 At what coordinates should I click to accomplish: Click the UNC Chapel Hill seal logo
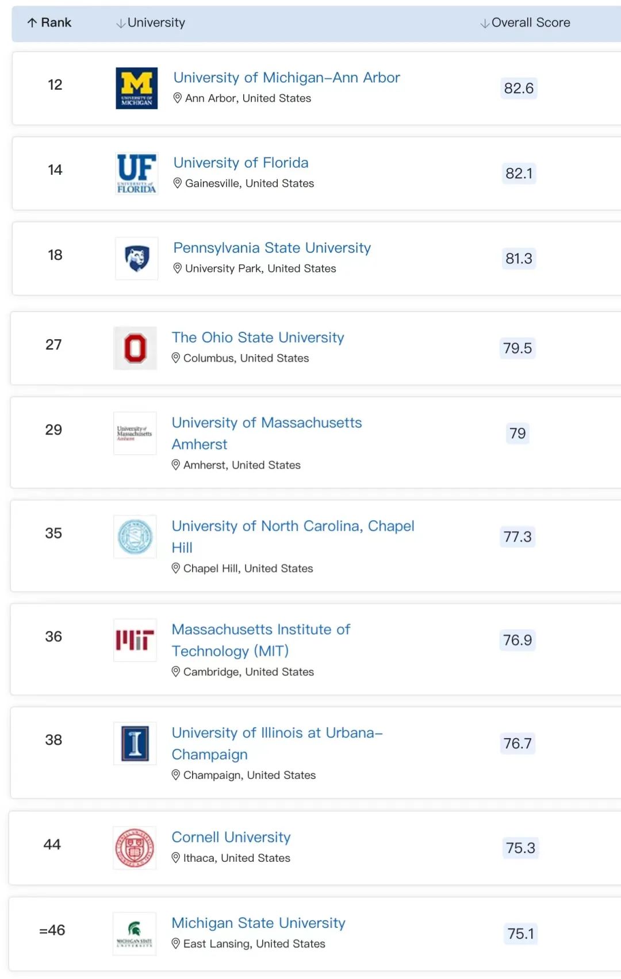135,536
